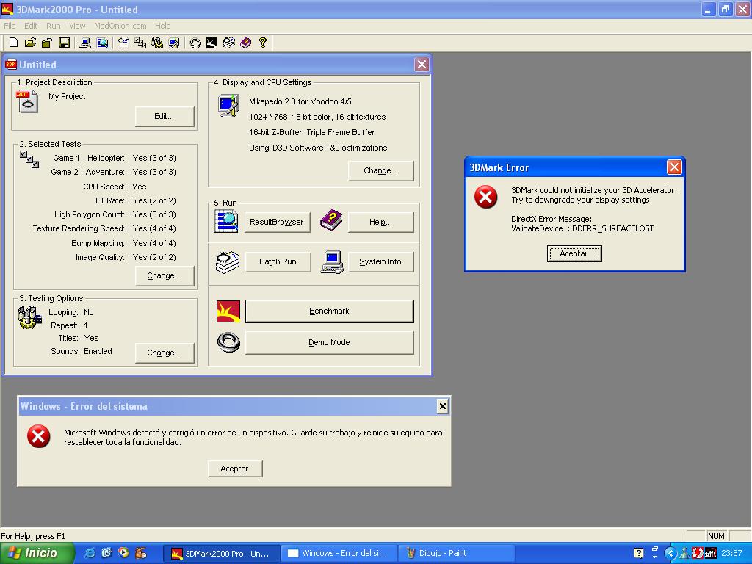Select 3DMark2000 Pro taskbar button

(220, 553)
